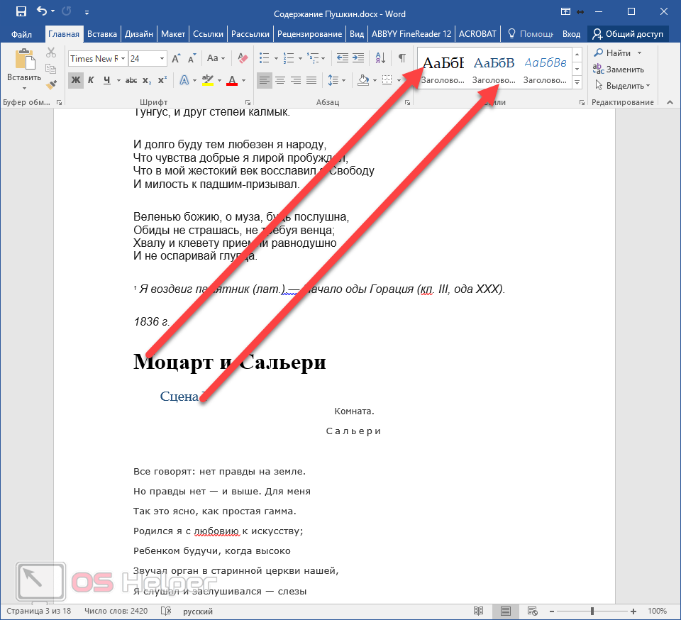Toggle bold formatting (Ж)
Image resolution: width=681 pixels, height=620 pixels.
[x=76, y=80]
